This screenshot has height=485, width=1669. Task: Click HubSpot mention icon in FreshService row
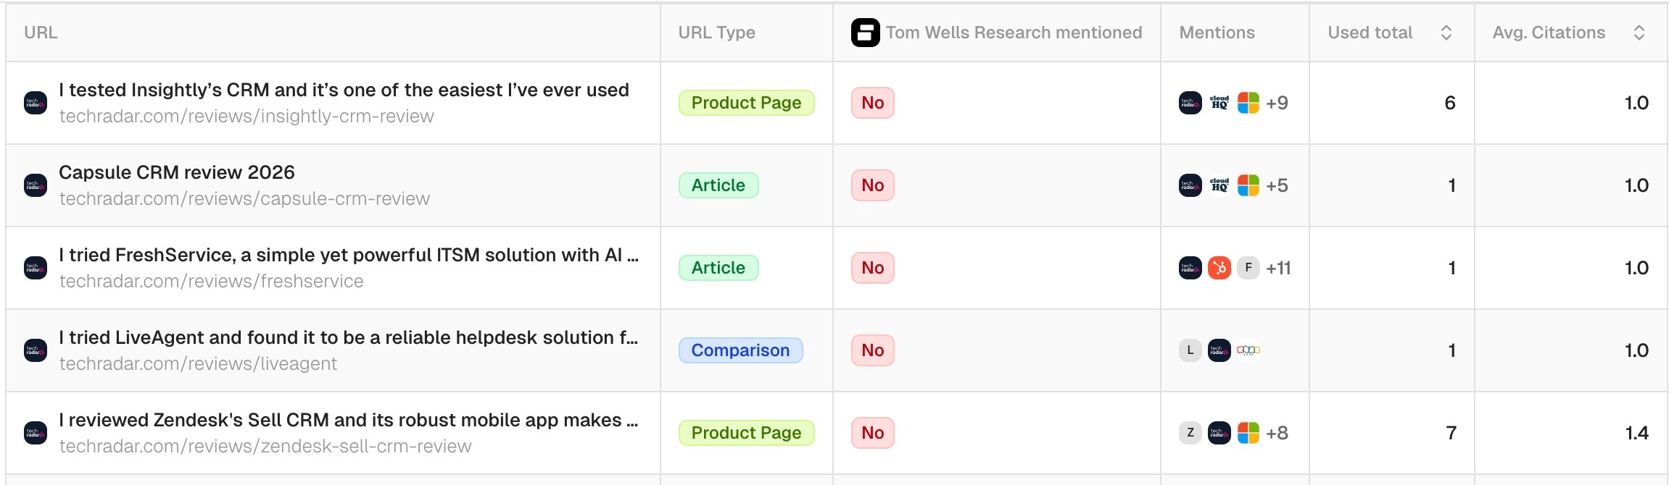tap(1219, 268)
